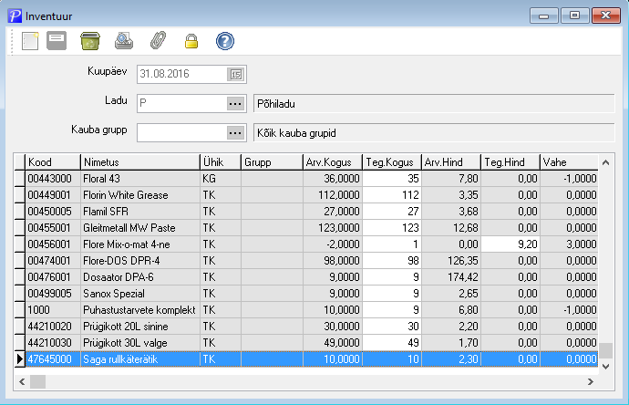Screen dimensions: 629x405
Task: Click the Ühik column header
Action: coord(221,162)
